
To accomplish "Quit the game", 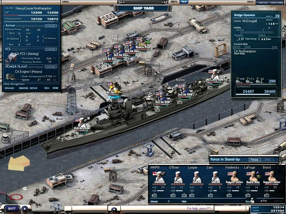I will 12,208.
